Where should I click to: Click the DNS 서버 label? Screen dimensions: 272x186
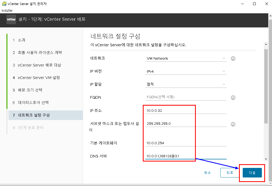(98, 156)
